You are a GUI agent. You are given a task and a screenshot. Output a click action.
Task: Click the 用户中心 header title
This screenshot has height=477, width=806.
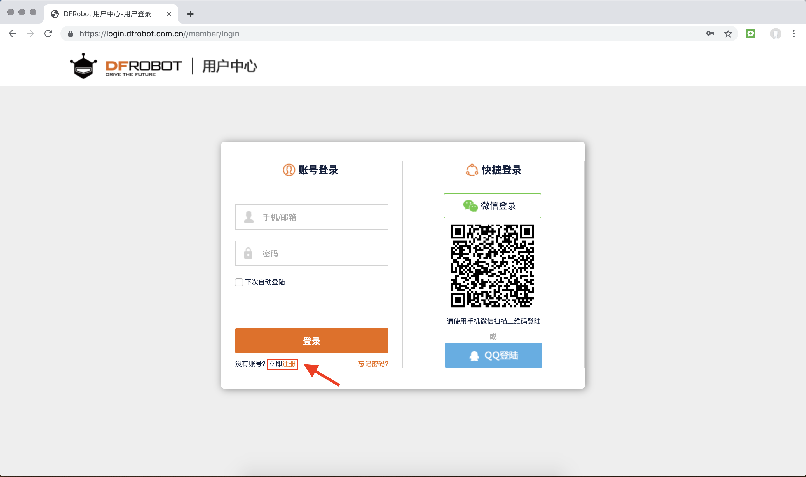[230, 66]
